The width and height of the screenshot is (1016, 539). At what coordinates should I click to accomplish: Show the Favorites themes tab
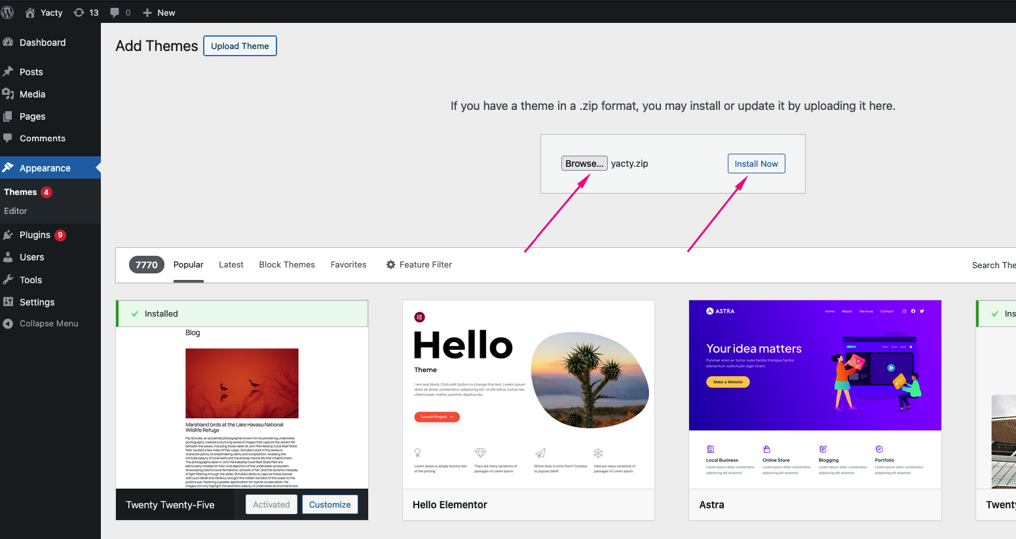click(348, 265)
